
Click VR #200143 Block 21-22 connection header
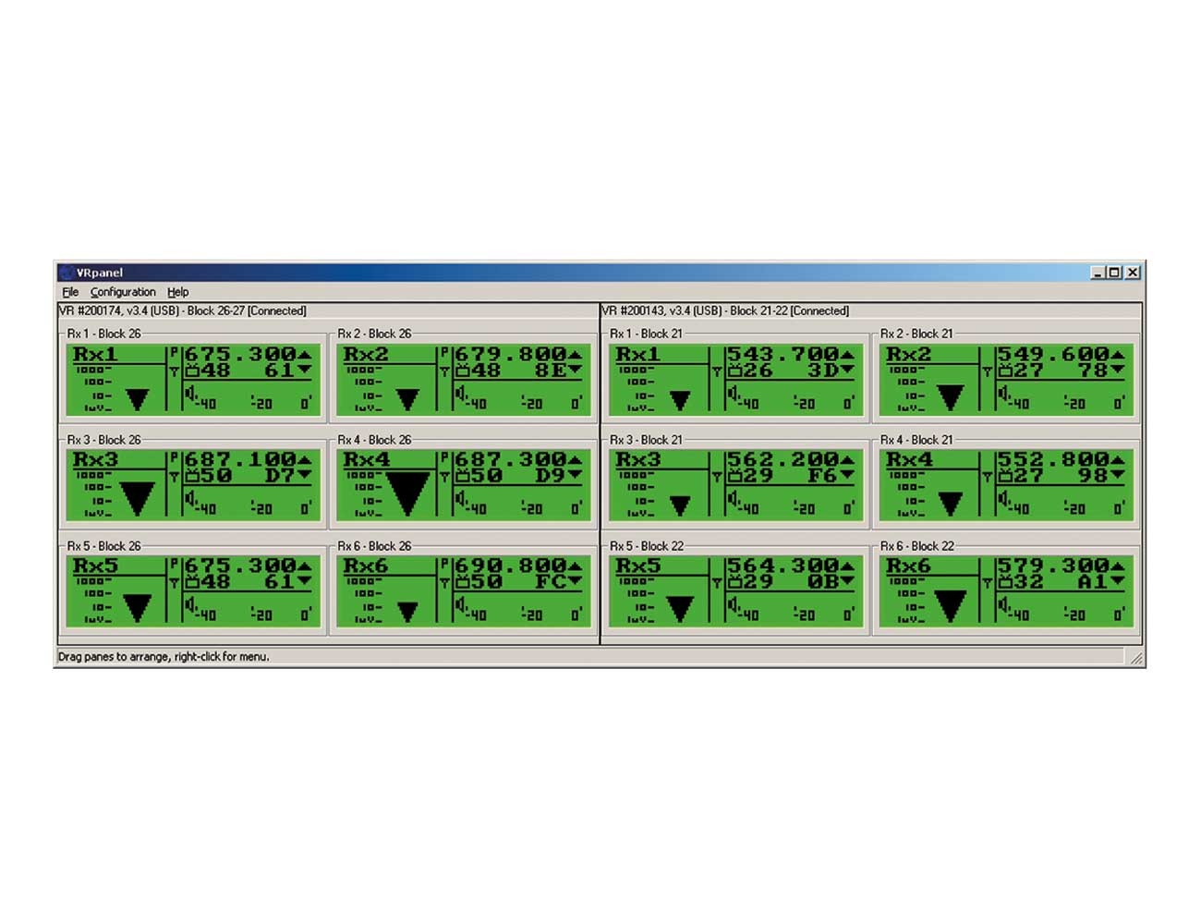click(725, 311)
